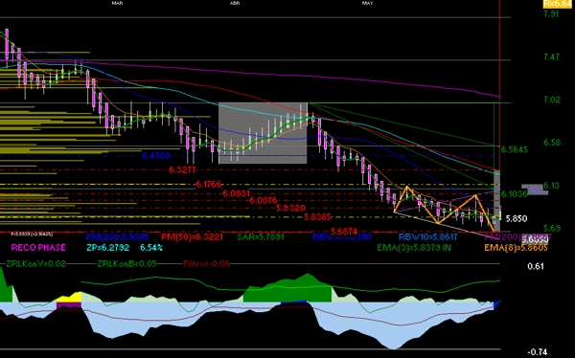575x358 pixels.
Task: Click the MAY month label on time axis
Action: pyautogui.click(x=367, y=3)
